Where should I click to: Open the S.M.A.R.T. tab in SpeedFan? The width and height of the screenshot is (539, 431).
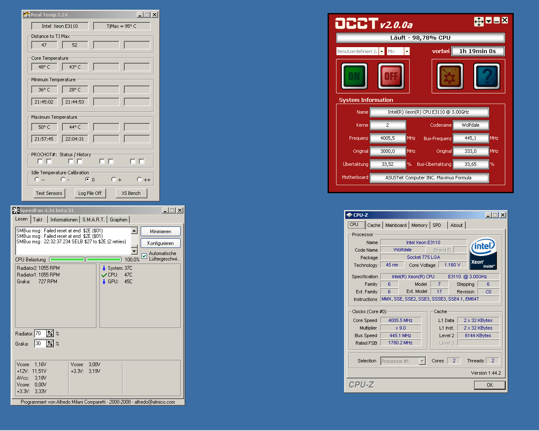(93, 220)
